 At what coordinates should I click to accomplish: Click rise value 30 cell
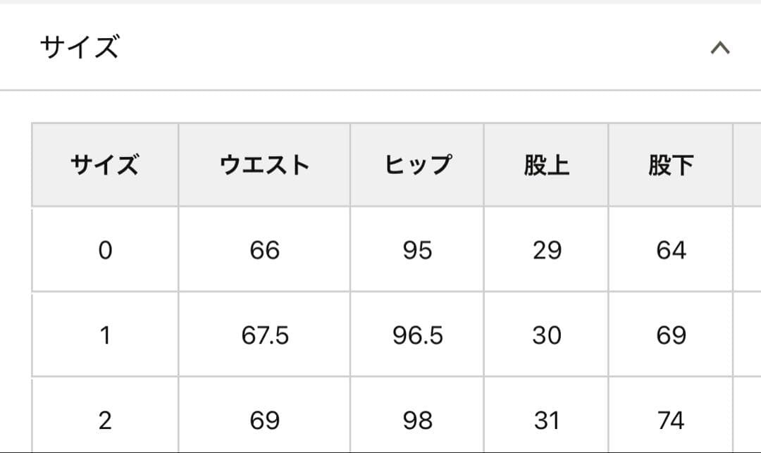546,335
